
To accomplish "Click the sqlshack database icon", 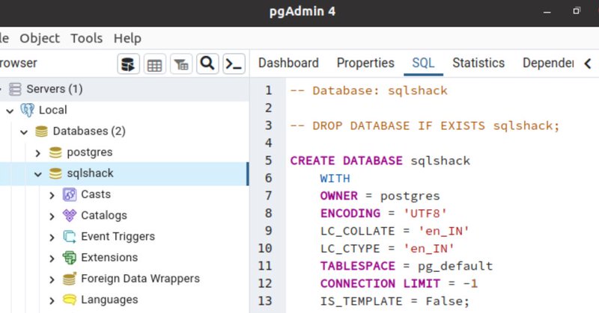I will tap(55, 173).
